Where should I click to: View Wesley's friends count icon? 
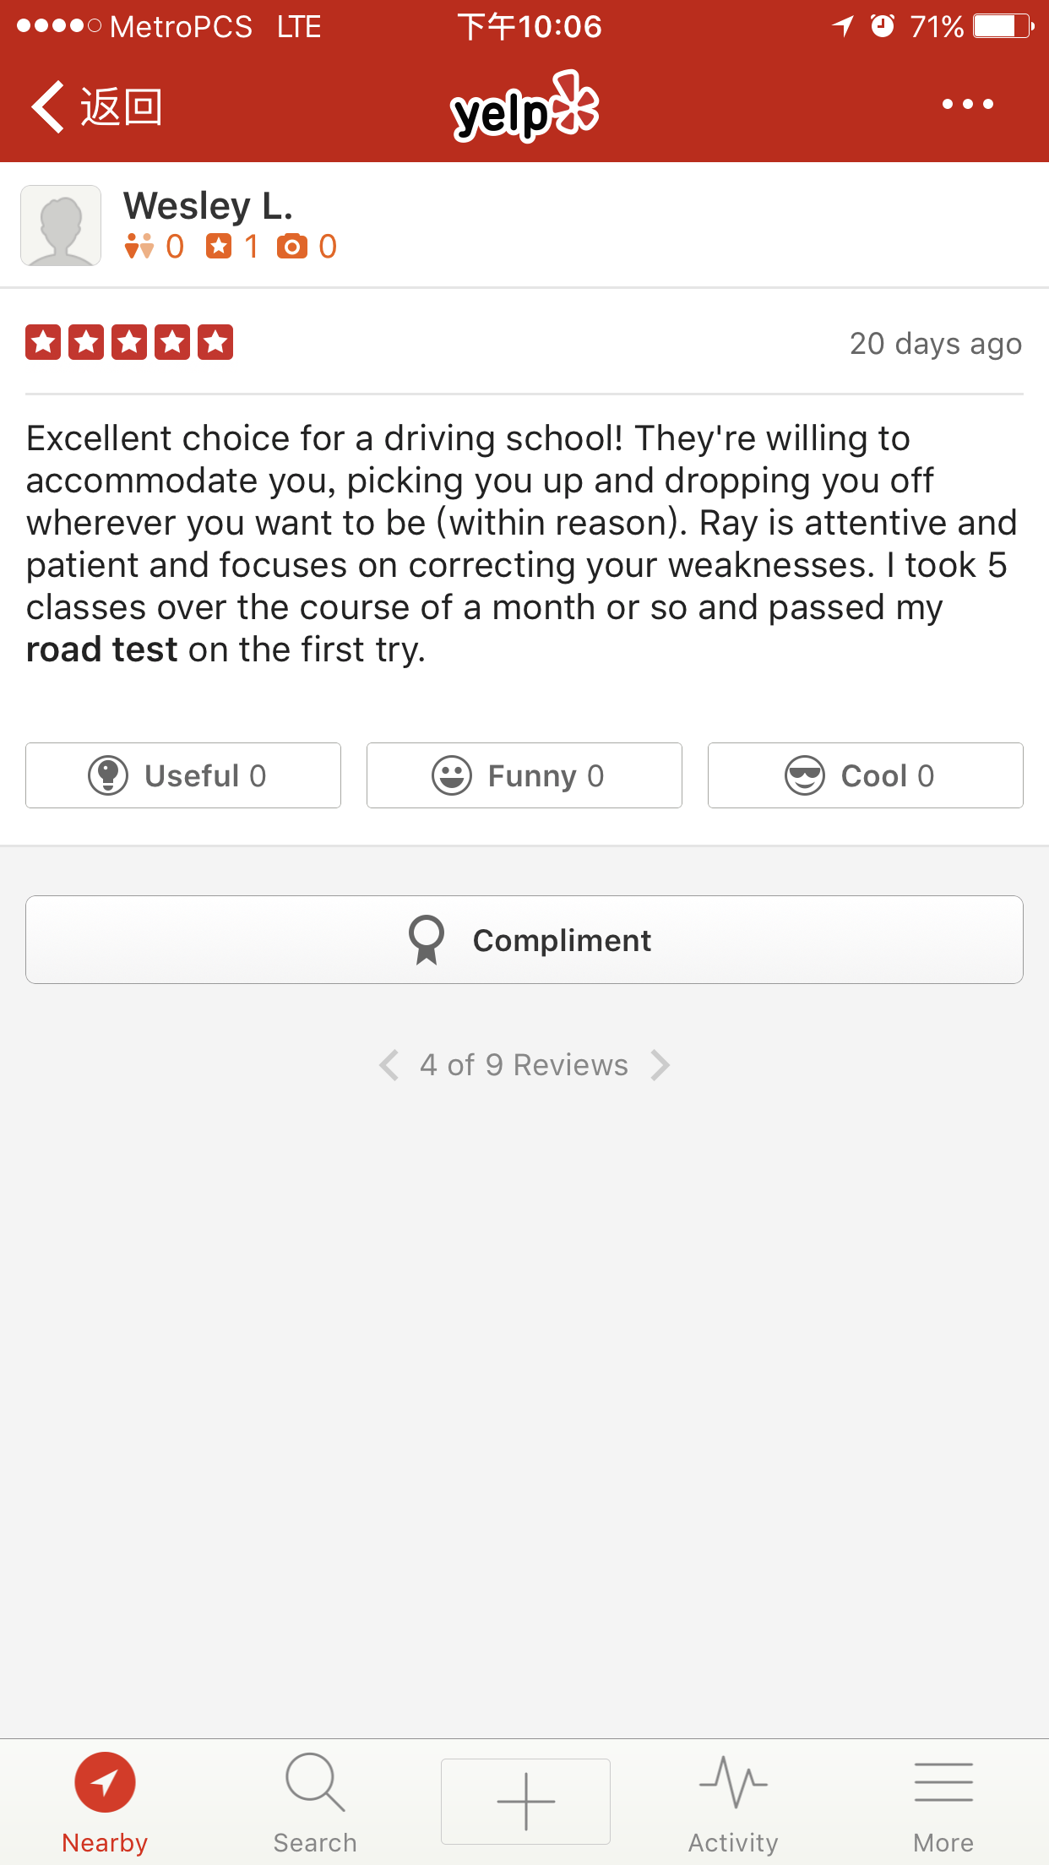139,247
